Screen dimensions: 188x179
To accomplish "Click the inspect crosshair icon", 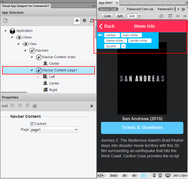I will 161,16.
